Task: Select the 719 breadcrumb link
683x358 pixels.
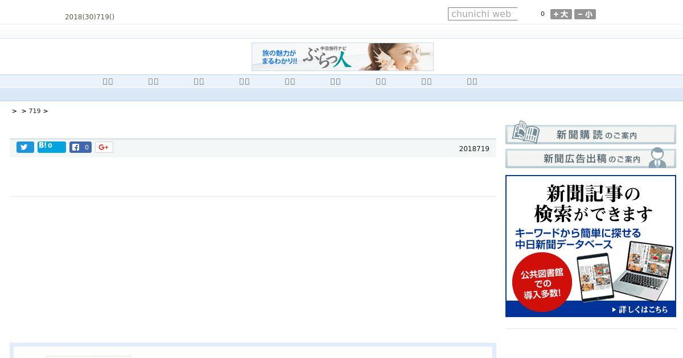Action: tap(35, 111)
